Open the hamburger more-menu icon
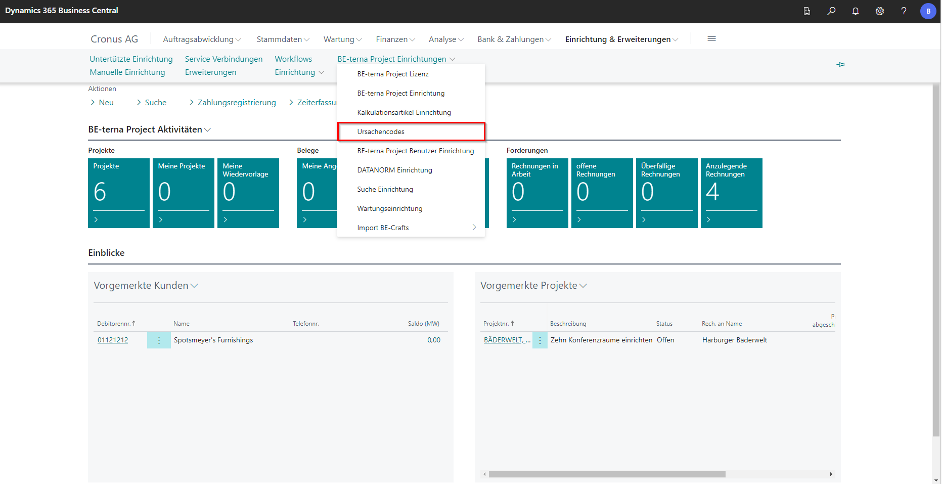 tap(711, 39)
